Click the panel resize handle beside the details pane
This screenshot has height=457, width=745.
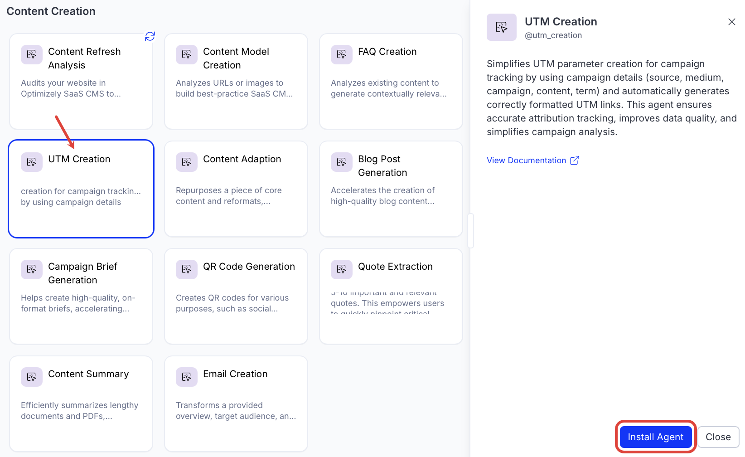tap(470, 231)
